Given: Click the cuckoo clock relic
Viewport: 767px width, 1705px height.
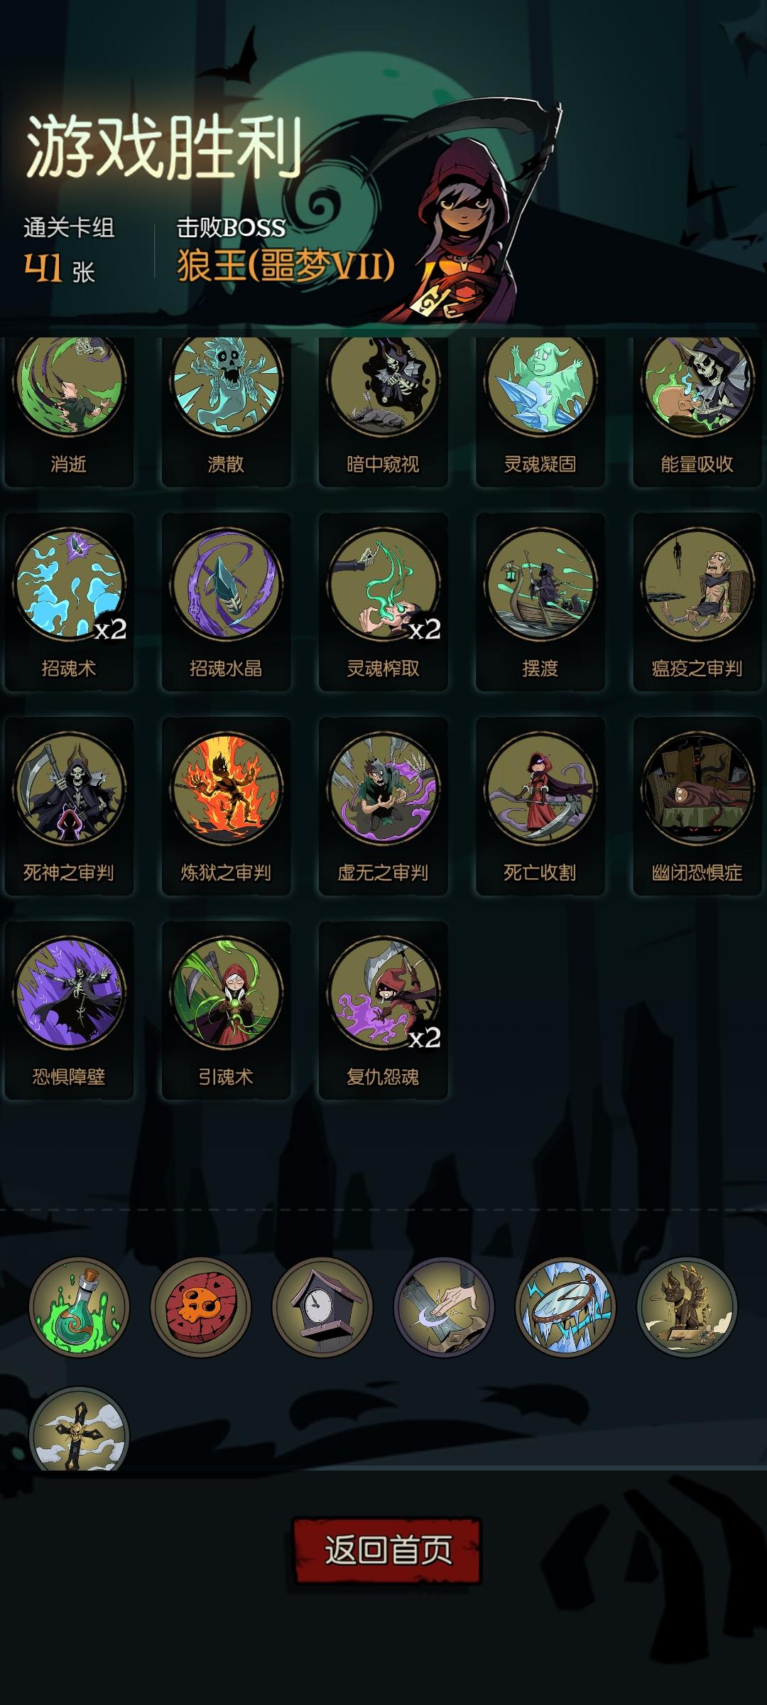Looking at the screenshot, I should coord(322,1306).
